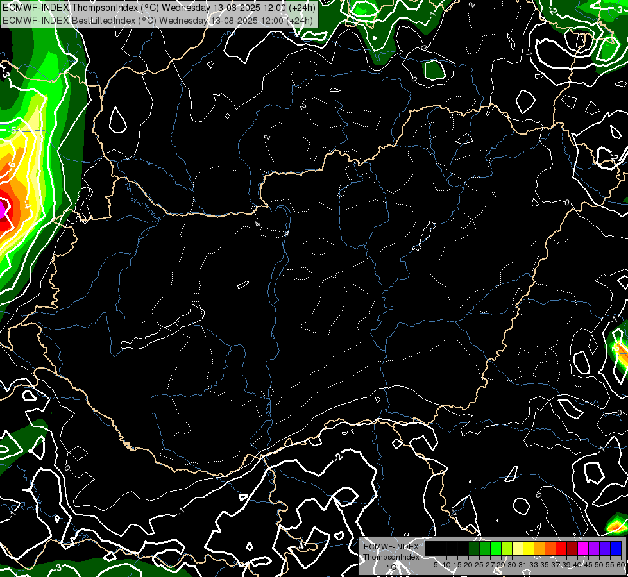Click the °C unit label in the legend
Screen dimensions: 628x577
[x=392, y=567]
